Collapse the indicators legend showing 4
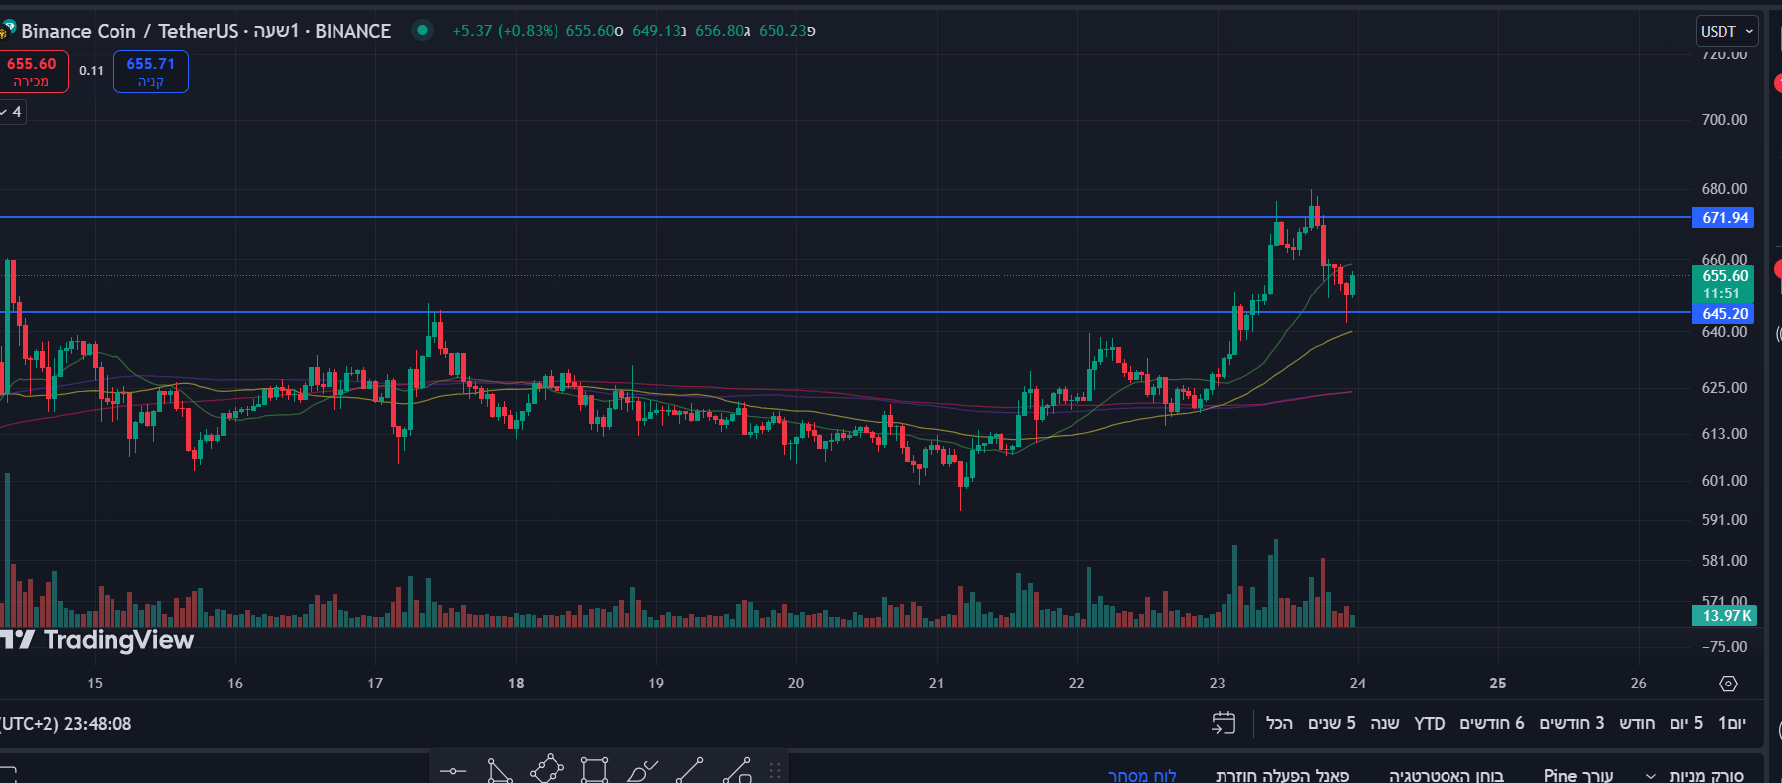This screenshot has width=1782, height=783. pos(11,112)
